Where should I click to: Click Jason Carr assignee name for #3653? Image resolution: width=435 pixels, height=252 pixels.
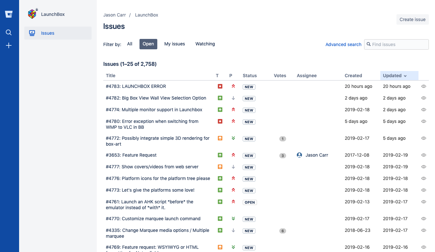click(317, 155)
